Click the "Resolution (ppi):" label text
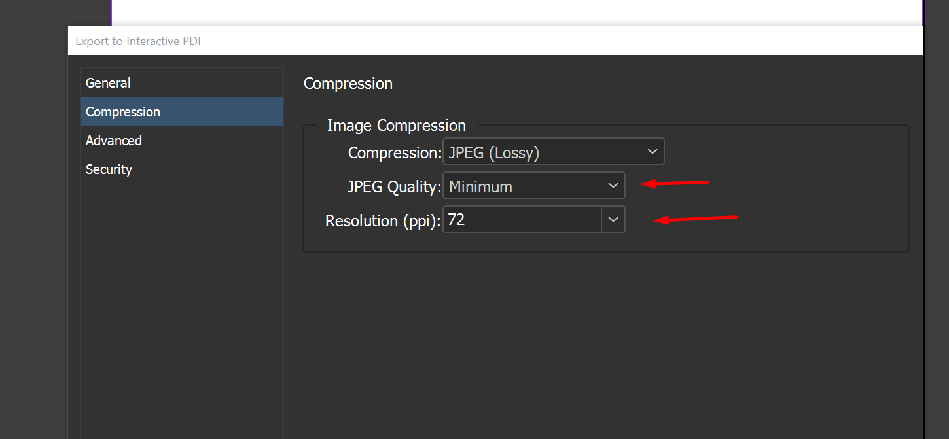Image resolution: width=949 pixels, height=439 pixels. coord(383,221)
